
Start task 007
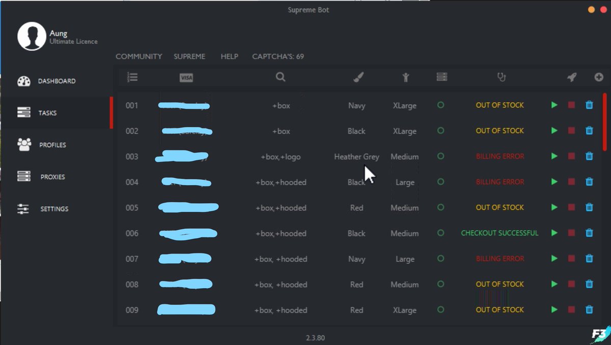coord(554,258)
